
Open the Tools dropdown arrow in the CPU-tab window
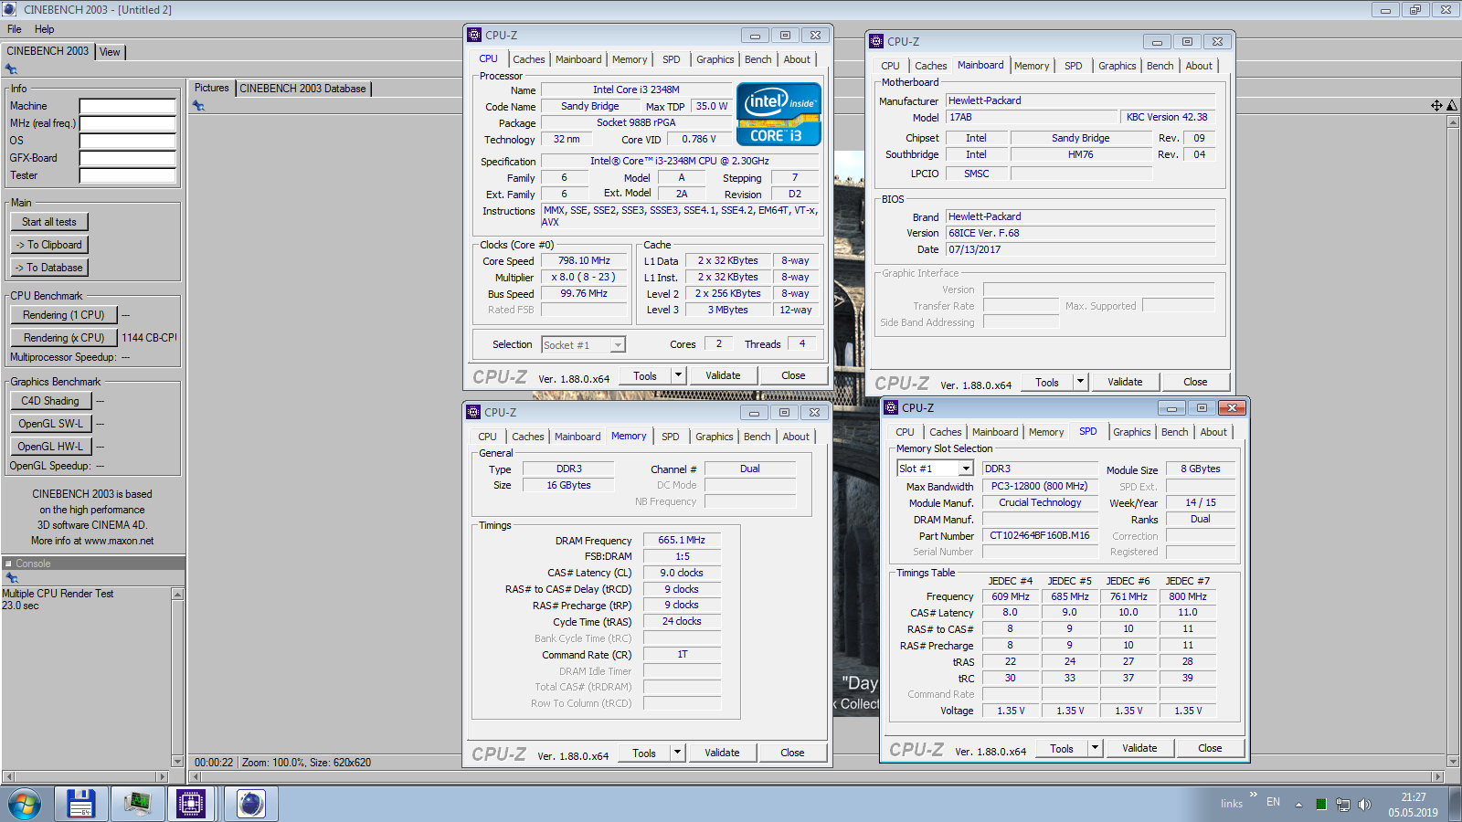pos(678,375)
